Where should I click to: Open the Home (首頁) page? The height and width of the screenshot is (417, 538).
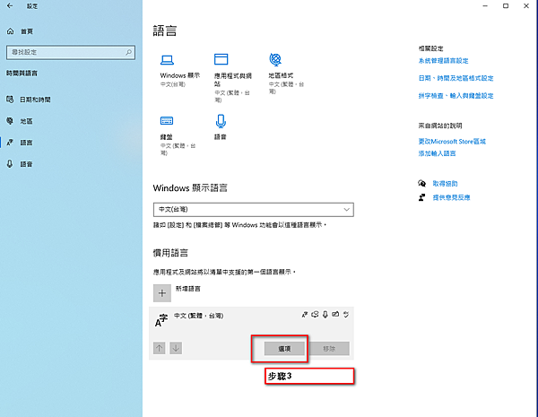tap(20, 31)
